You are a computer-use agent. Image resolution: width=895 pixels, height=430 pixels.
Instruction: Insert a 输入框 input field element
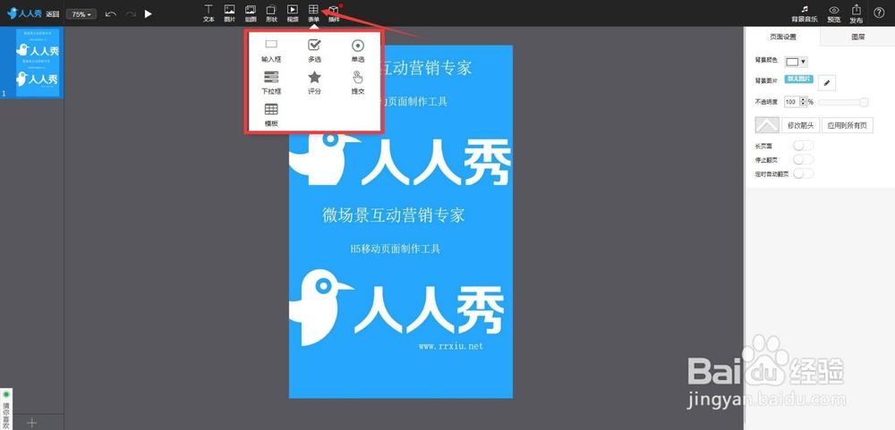271,50
